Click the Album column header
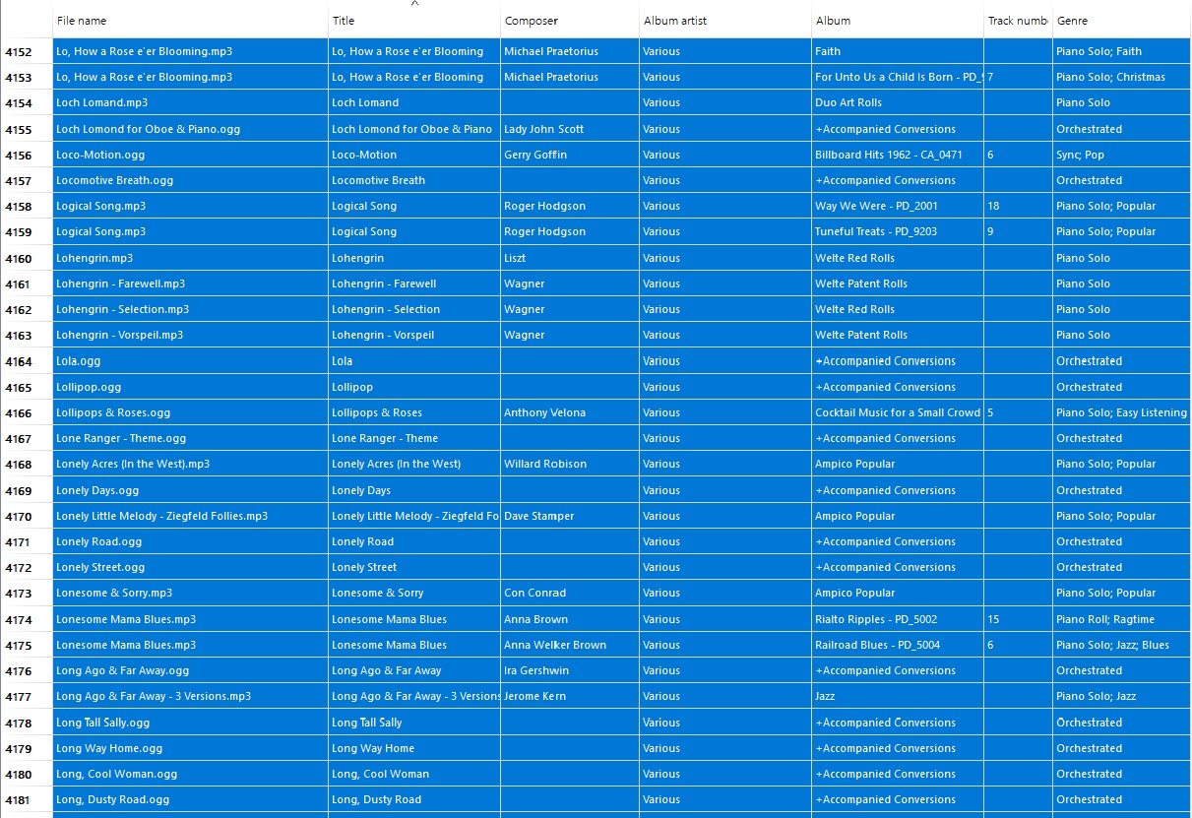1192x818 pixels. tap(833, 21)
